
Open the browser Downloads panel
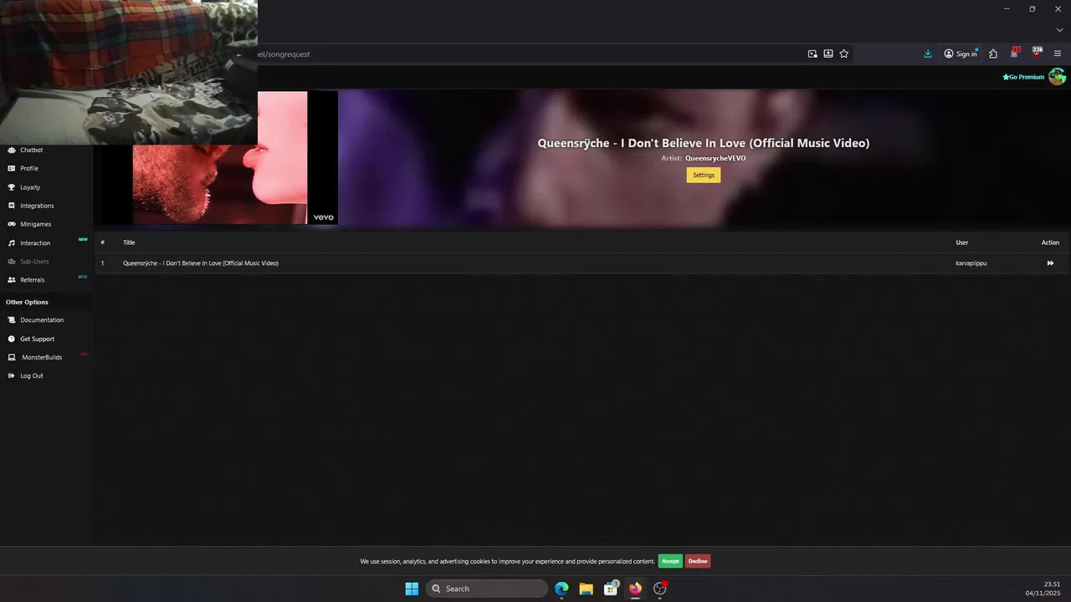pyautogui.click(x=928, y=54)
